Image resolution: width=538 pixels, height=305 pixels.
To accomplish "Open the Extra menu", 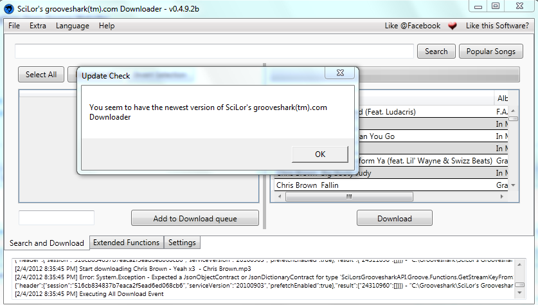I will tap(38, 26).
